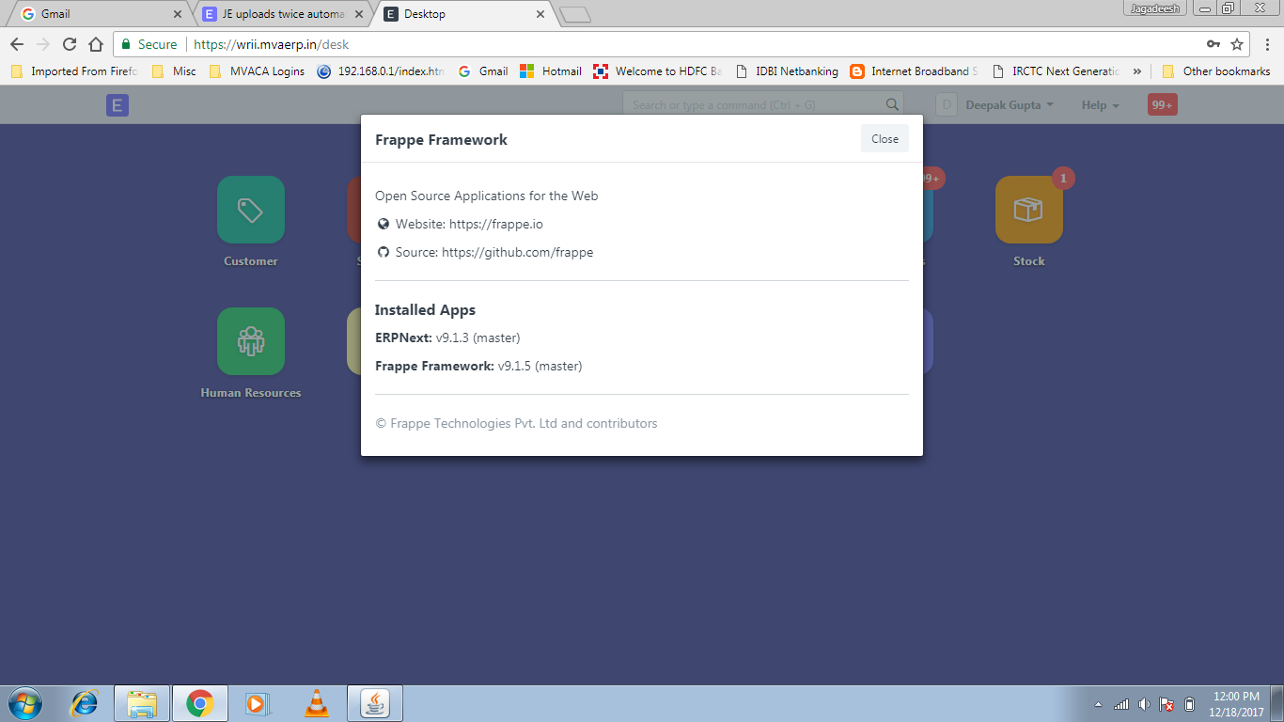Open the Other bookmarks folder

click(1216, 71)
